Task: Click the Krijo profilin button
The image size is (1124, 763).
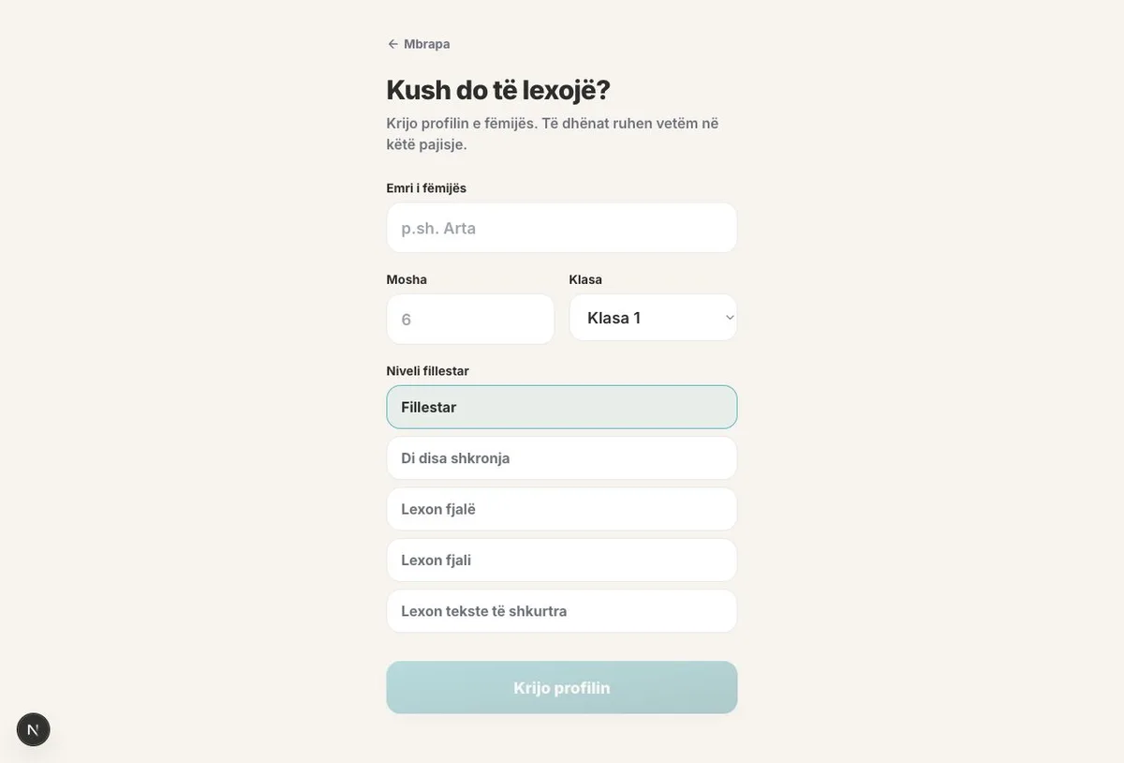Action: tap(562, 688)
